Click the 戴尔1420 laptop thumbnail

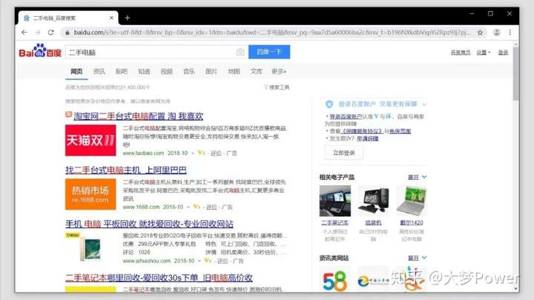coord(412,201)
